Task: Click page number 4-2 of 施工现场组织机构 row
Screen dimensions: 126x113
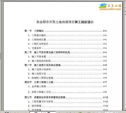Action: pos(105,61)
